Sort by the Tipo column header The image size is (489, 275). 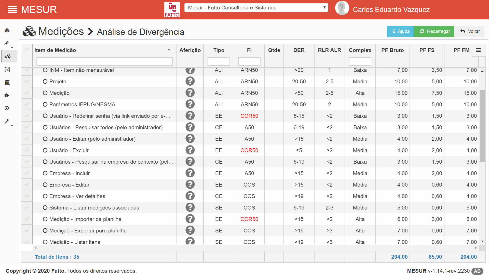219,50
